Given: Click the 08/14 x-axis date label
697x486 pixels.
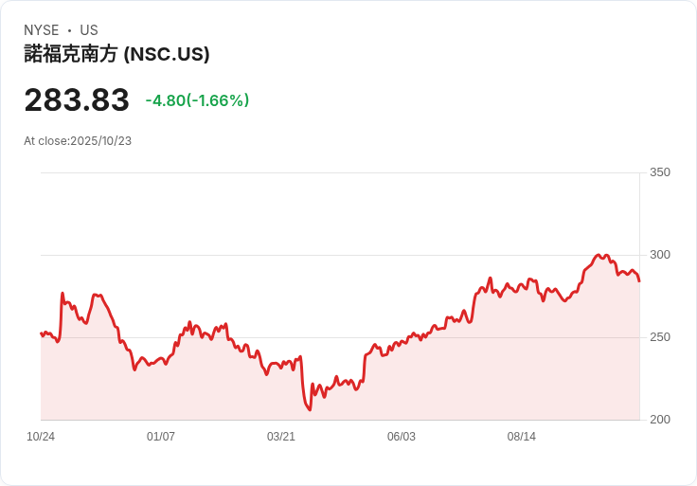Looking at the screenshot, I should pyautogui.click(x=522, y=437).
